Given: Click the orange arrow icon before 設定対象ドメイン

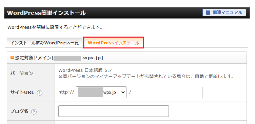Looking at the screenshot, I should (12, 58).
